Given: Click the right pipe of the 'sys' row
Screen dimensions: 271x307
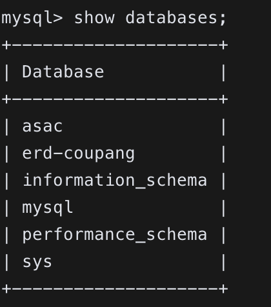Looking at the screenshot, I should [x=223, y=262].
